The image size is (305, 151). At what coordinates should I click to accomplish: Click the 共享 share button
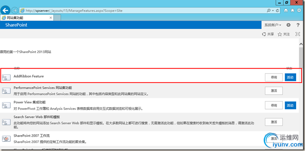[x=268, y=34]
